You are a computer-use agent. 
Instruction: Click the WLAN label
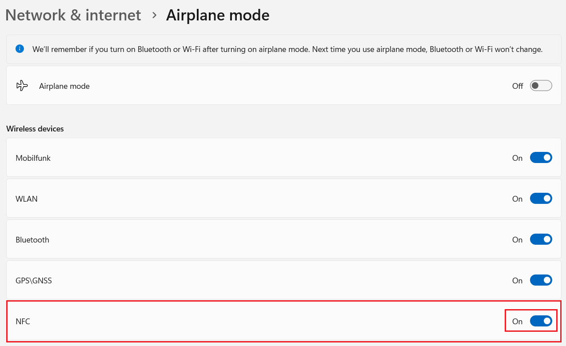coord(27,199)
